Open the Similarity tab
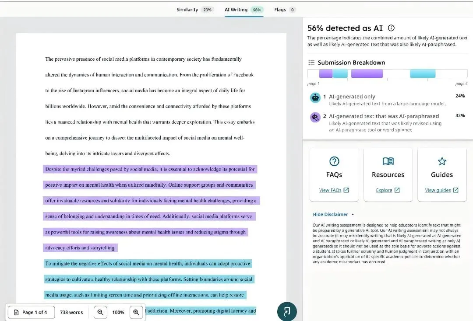The width and height of the screenshot is (473, 321). coord(194,10)
